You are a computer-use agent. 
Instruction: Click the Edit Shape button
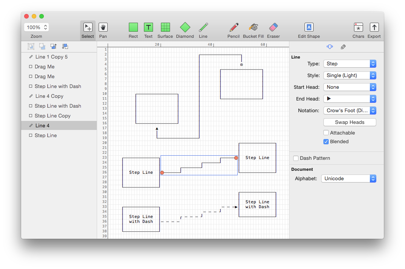tap(309, 28)
